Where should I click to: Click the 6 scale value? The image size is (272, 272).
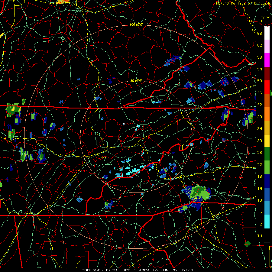[261, 212]
